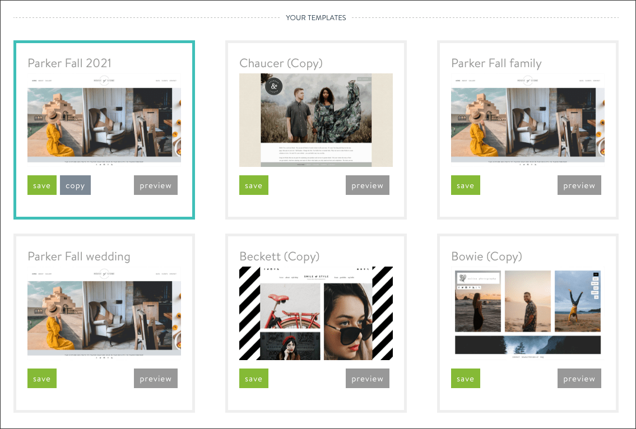Screen dimensions: 636x429
Task: Open the Bowie (Copy) thumbnail
Action: [527, 313]
